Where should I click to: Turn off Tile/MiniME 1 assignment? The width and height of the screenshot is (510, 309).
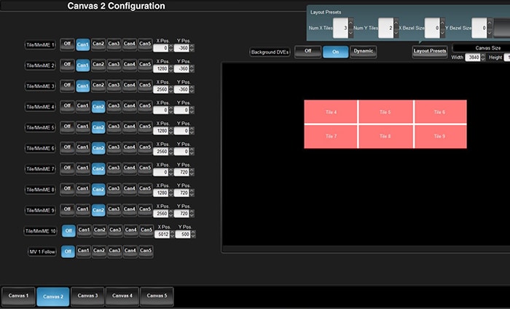pyautogui.click(x=67, y=44)
